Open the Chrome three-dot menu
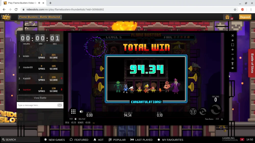255x143 pixels. pos(251,10)
